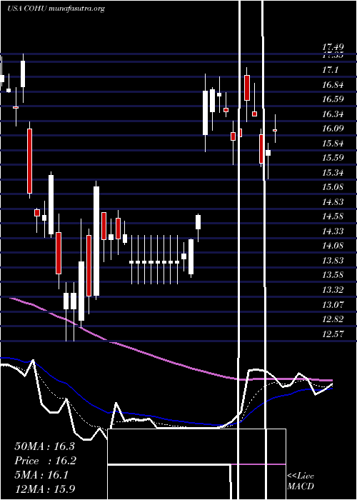The height and width of the screenshot is (500, 357).
Task: Click the 13.83 price axis label
Action: (333, 261)
